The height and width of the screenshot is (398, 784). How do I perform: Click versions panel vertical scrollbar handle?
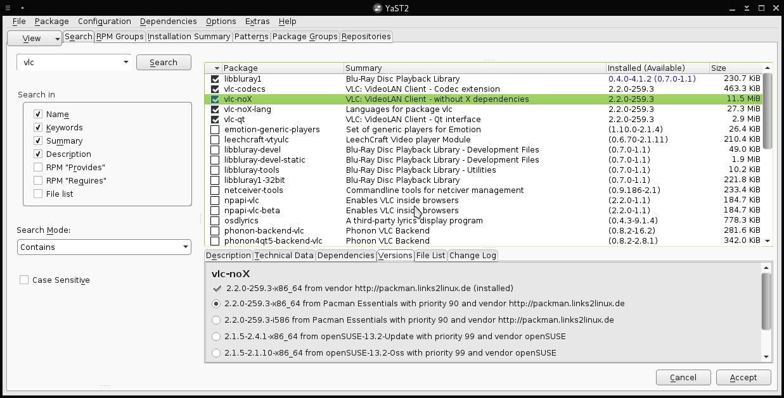766,301
